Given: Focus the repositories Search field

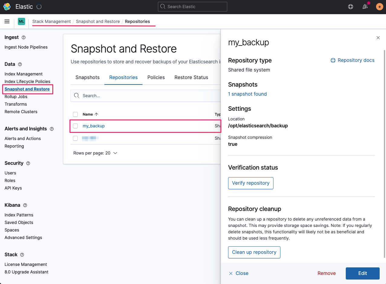Looking at the screenshot, I should (146, 96).
